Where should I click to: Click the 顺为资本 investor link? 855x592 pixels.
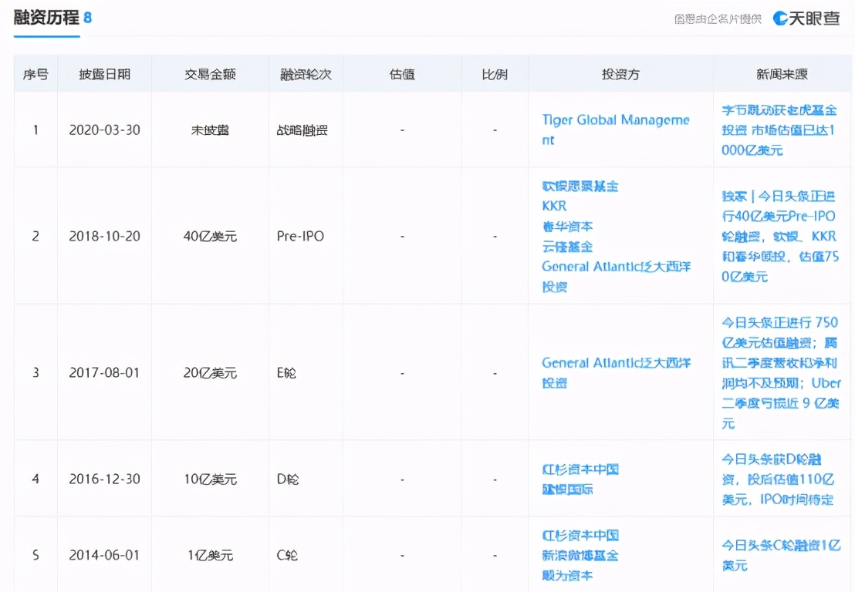pos(567,576)
